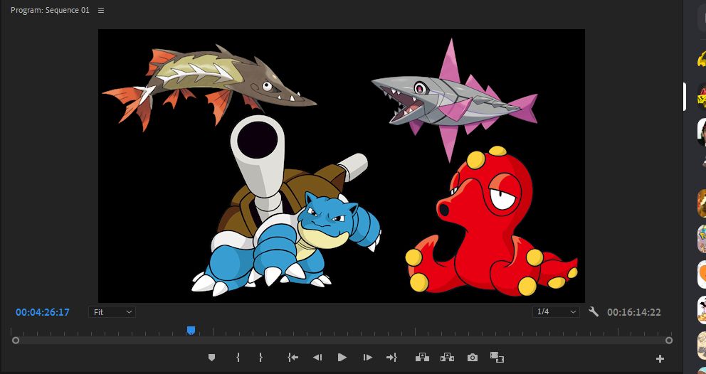The width and height of the screenshot is (706, 374).
Task: Open the 1/4 playback resolution dropdown
Action: coord(556,312)
